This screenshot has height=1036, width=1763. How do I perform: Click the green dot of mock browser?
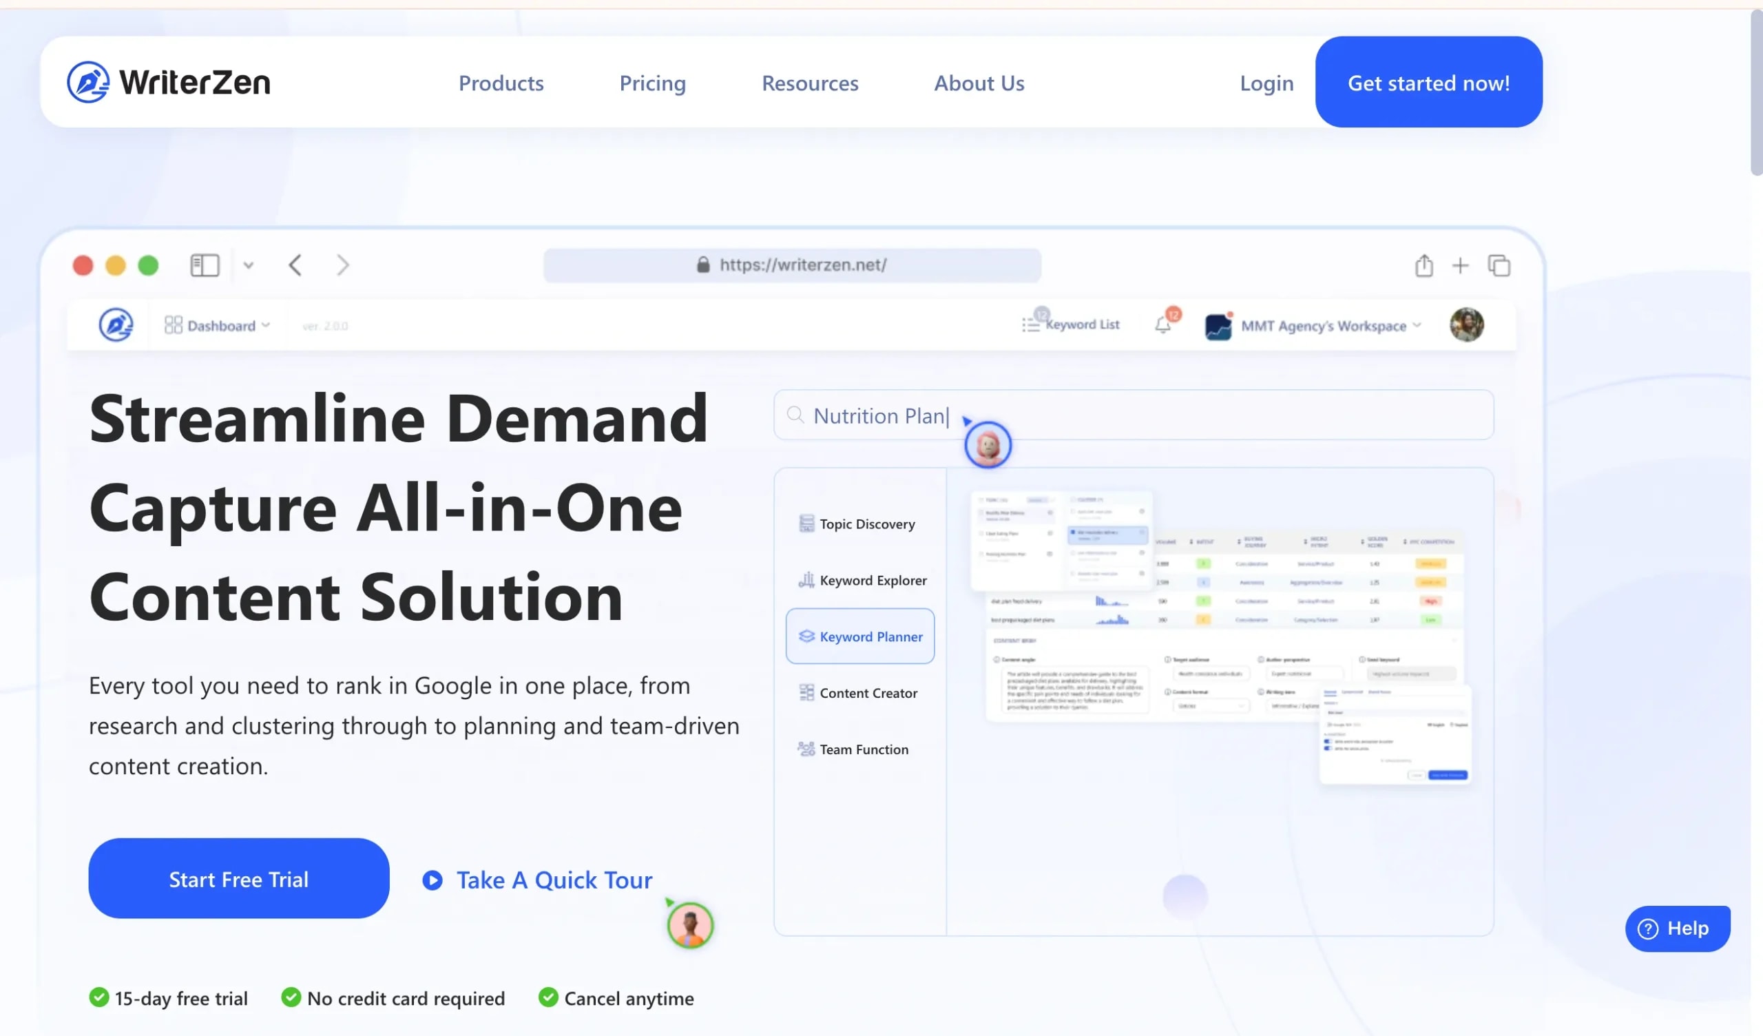(147, 265)
